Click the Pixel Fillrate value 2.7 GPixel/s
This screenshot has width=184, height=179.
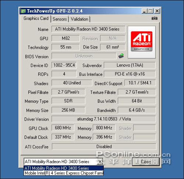tap(68, 92)
